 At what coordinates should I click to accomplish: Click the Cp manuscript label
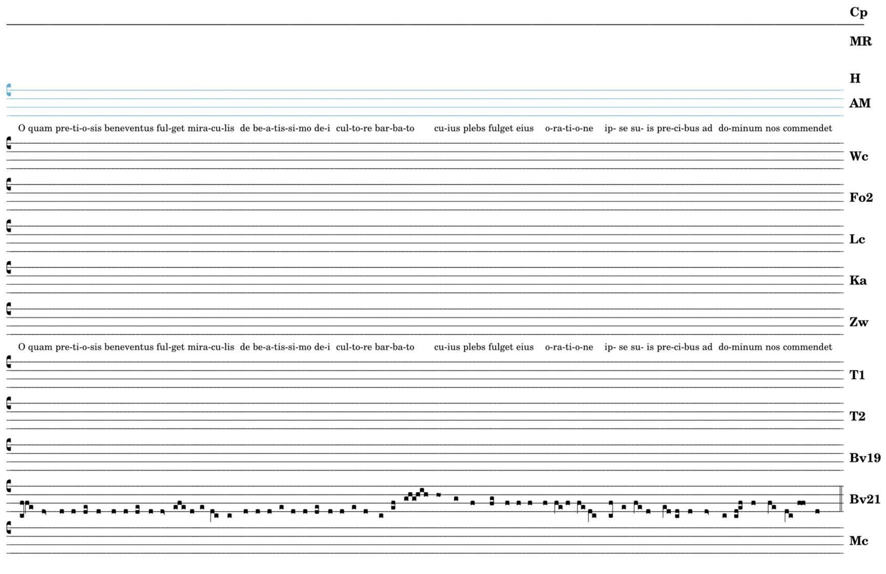pyautogui.click(x=858, y=12)
